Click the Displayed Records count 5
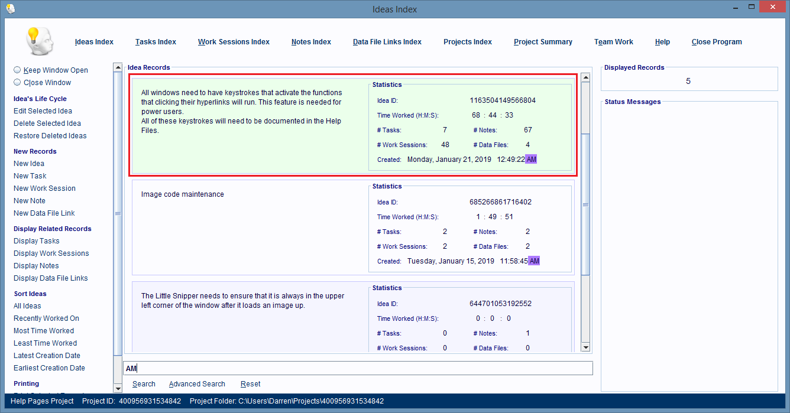The width and height of the screenshot is (790, 413). coord(688,82)
